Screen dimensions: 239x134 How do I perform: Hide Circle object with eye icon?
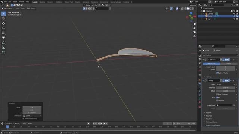pos(234,16)
